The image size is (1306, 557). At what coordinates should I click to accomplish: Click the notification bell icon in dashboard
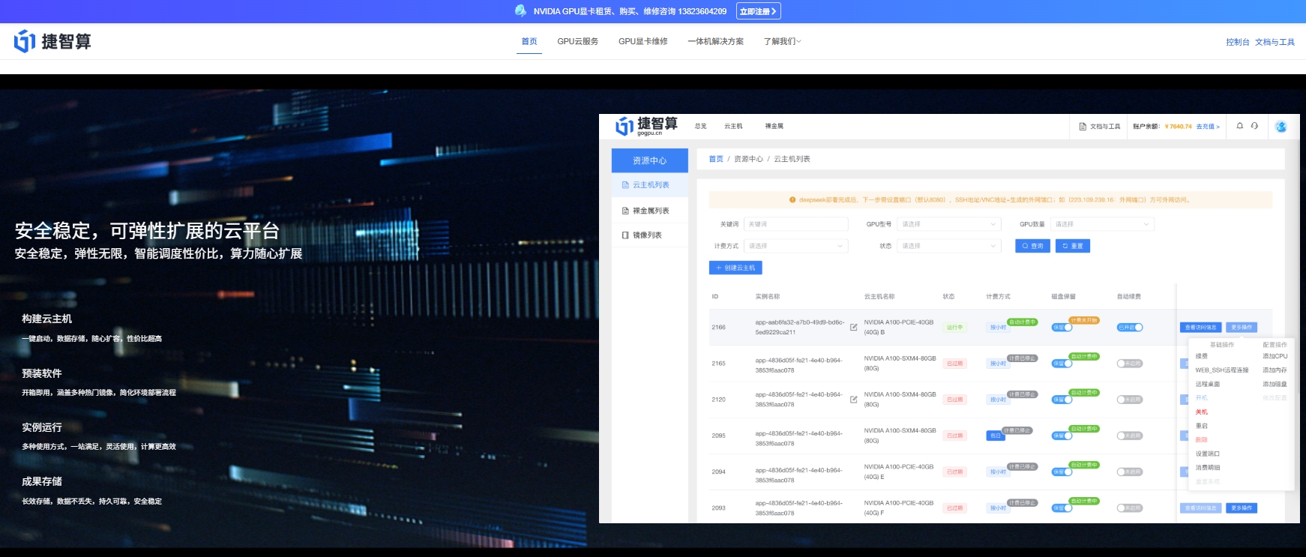point(1239,126)
